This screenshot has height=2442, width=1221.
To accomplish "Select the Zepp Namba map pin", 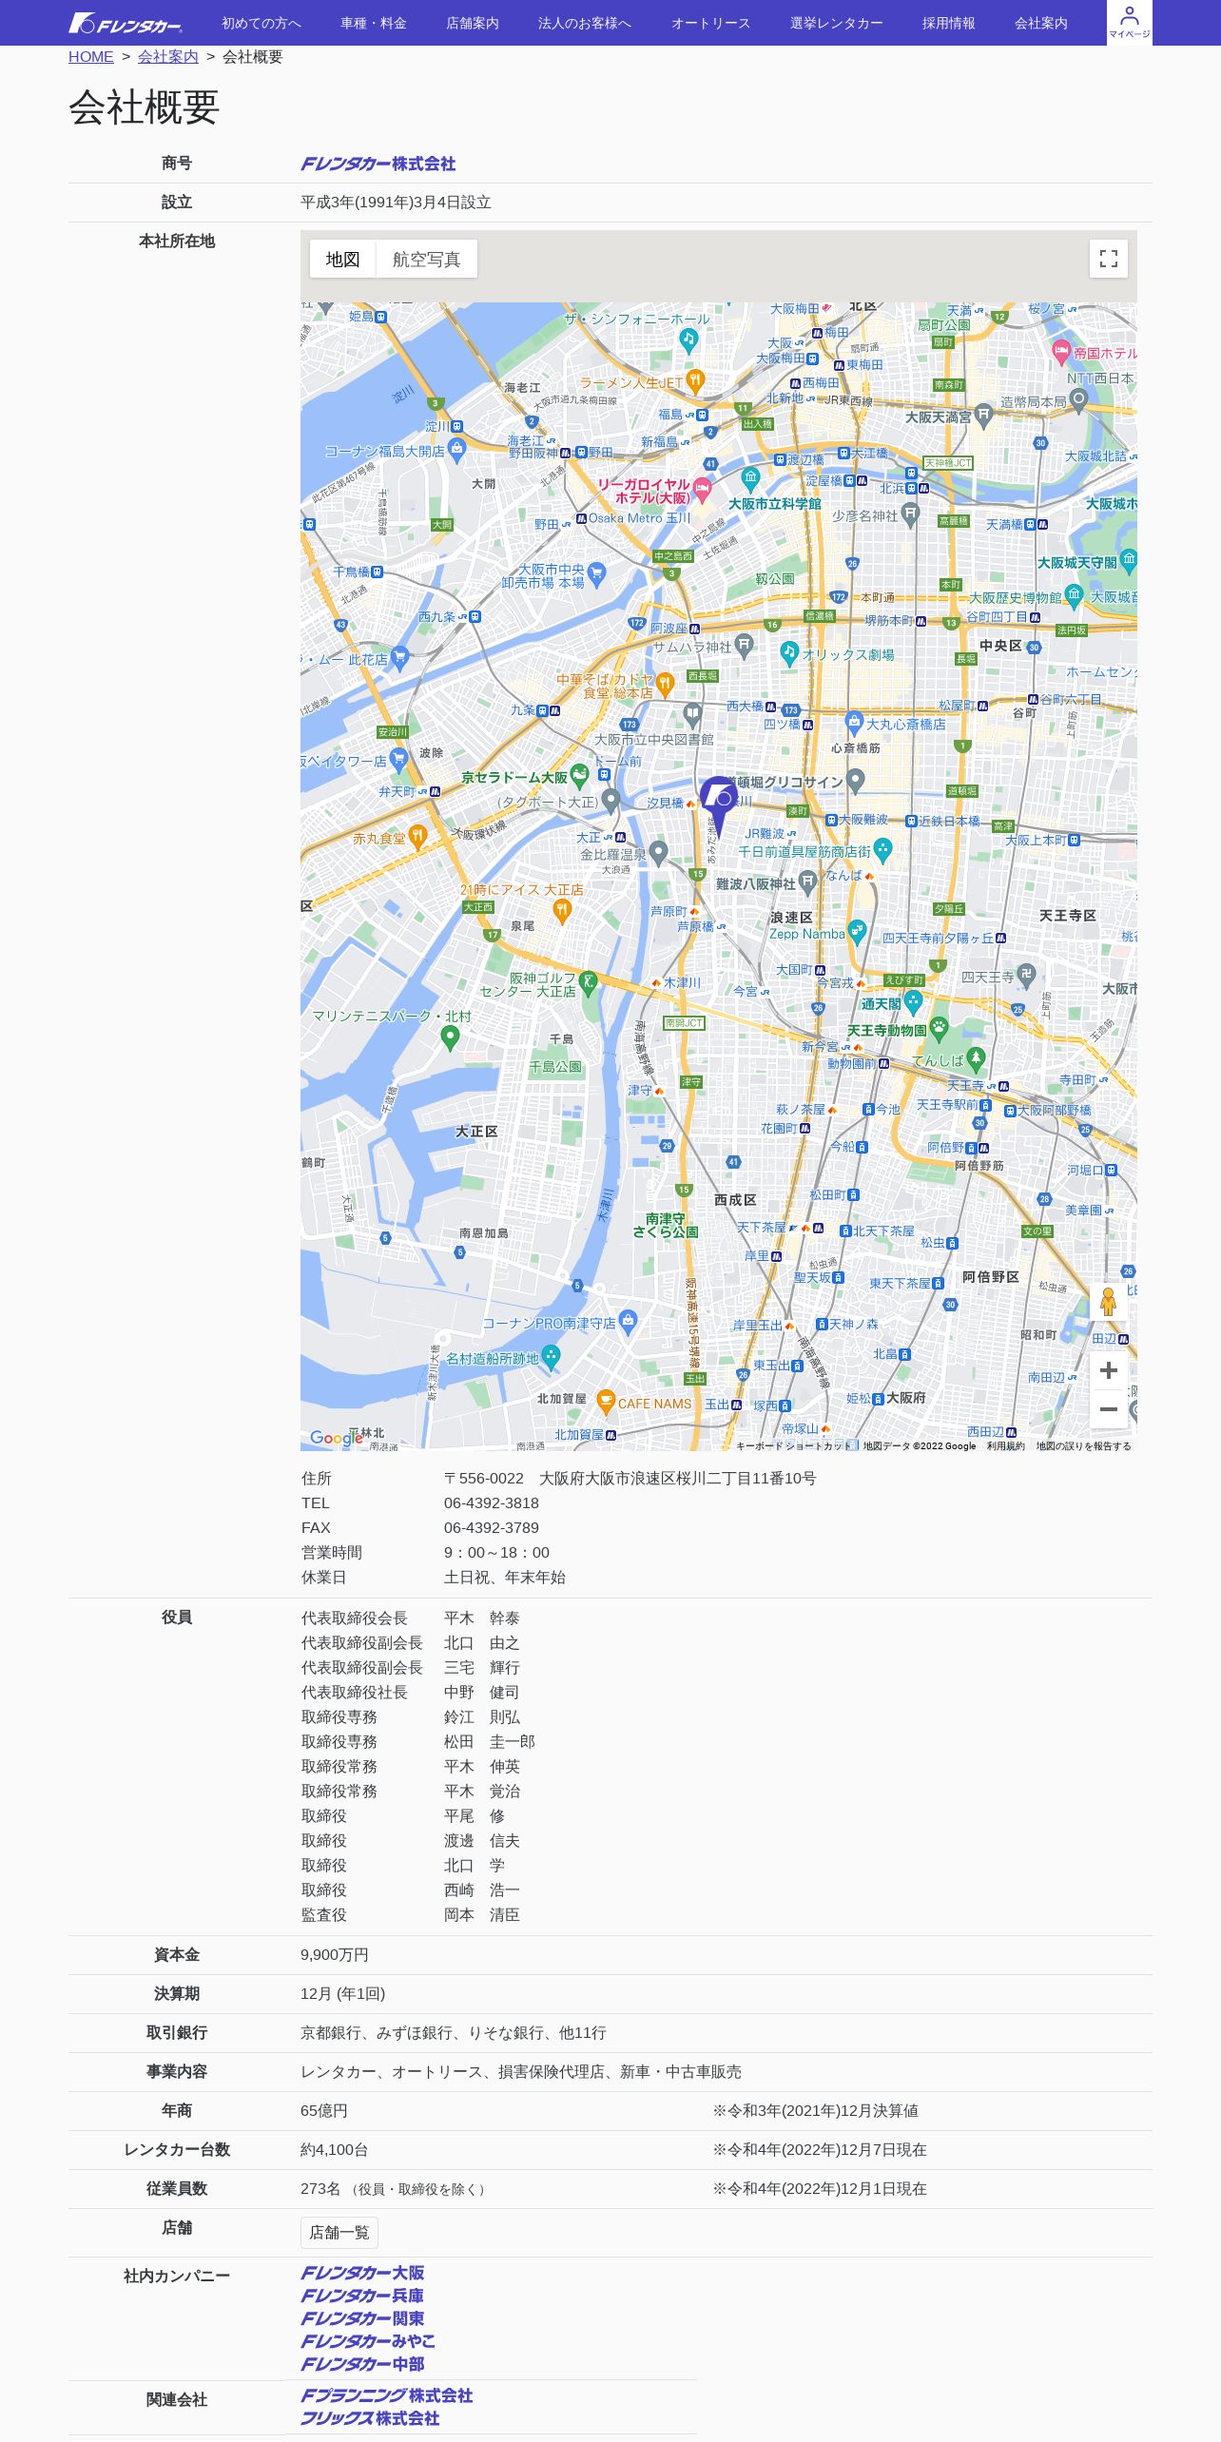I will click(857, 931).
